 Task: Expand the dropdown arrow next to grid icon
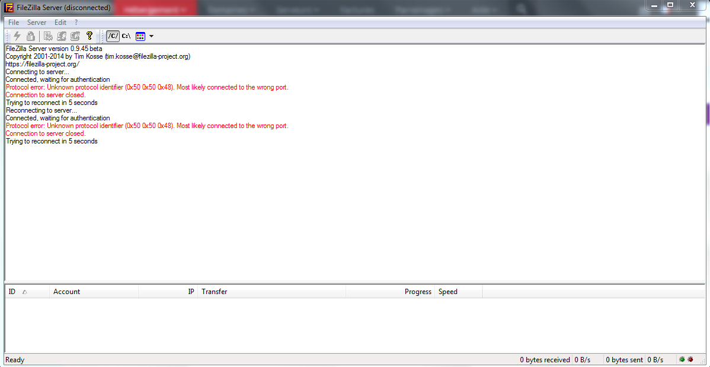tap(151, 36)
